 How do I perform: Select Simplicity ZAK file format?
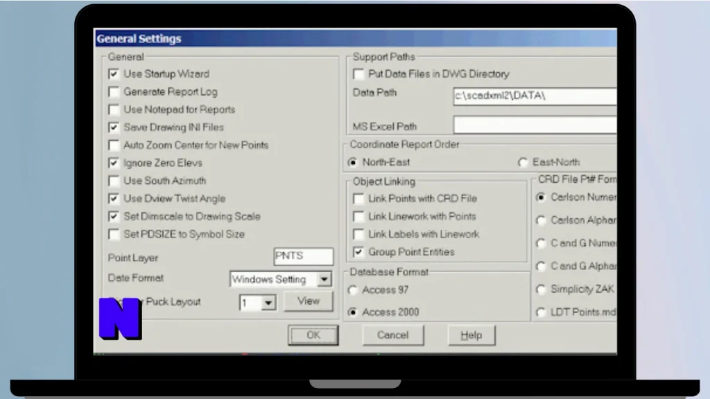(x=541, y=289)
